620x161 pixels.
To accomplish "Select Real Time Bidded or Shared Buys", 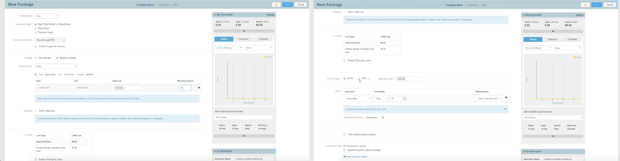I will pyautogui.click(x=36, y=24).
